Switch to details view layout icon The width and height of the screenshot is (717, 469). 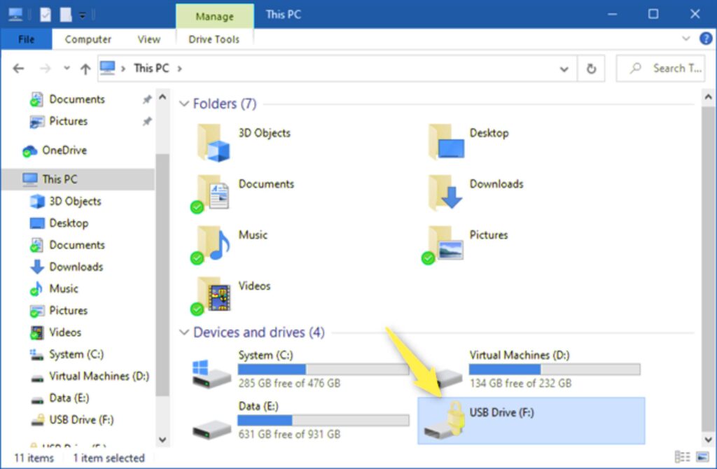(x=682, y=456)
